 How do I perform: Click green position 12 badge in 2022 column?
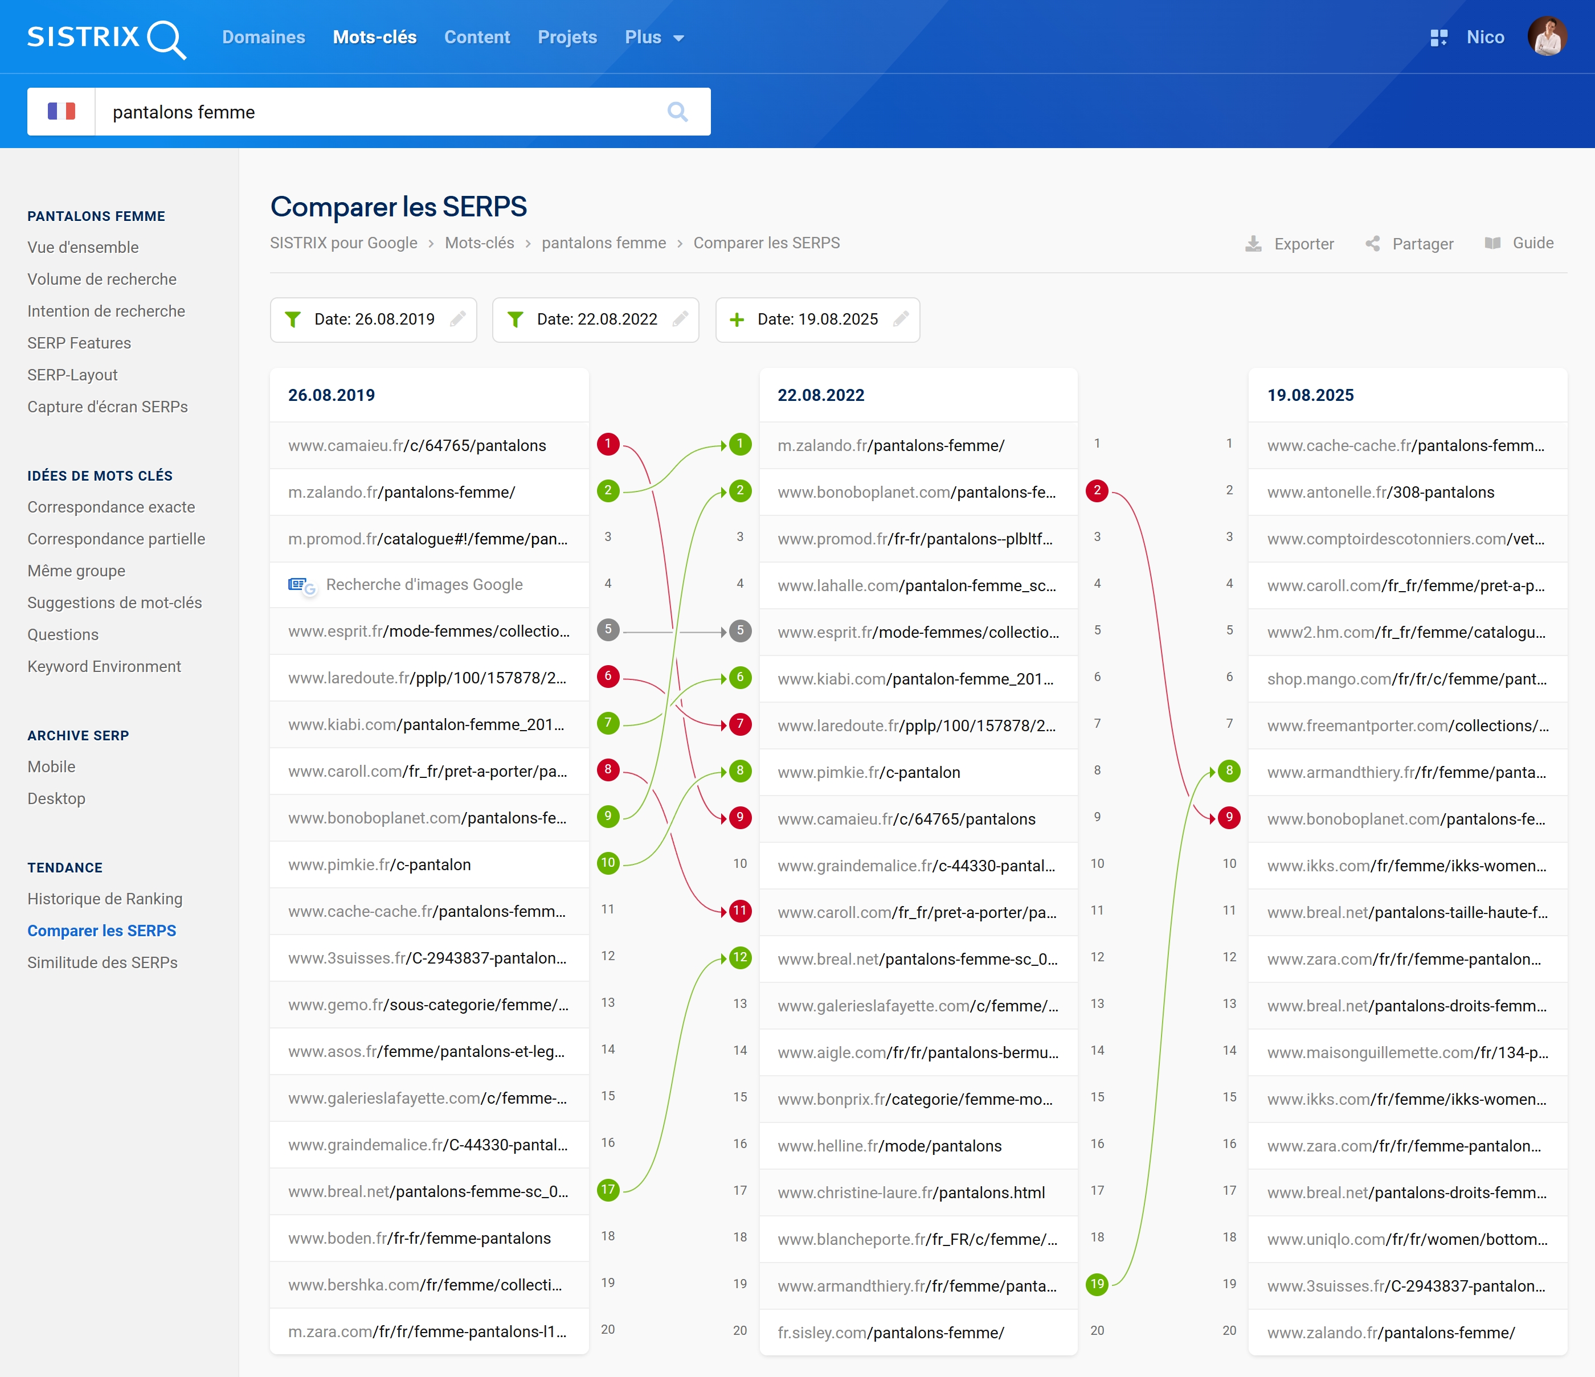point(741,957)
